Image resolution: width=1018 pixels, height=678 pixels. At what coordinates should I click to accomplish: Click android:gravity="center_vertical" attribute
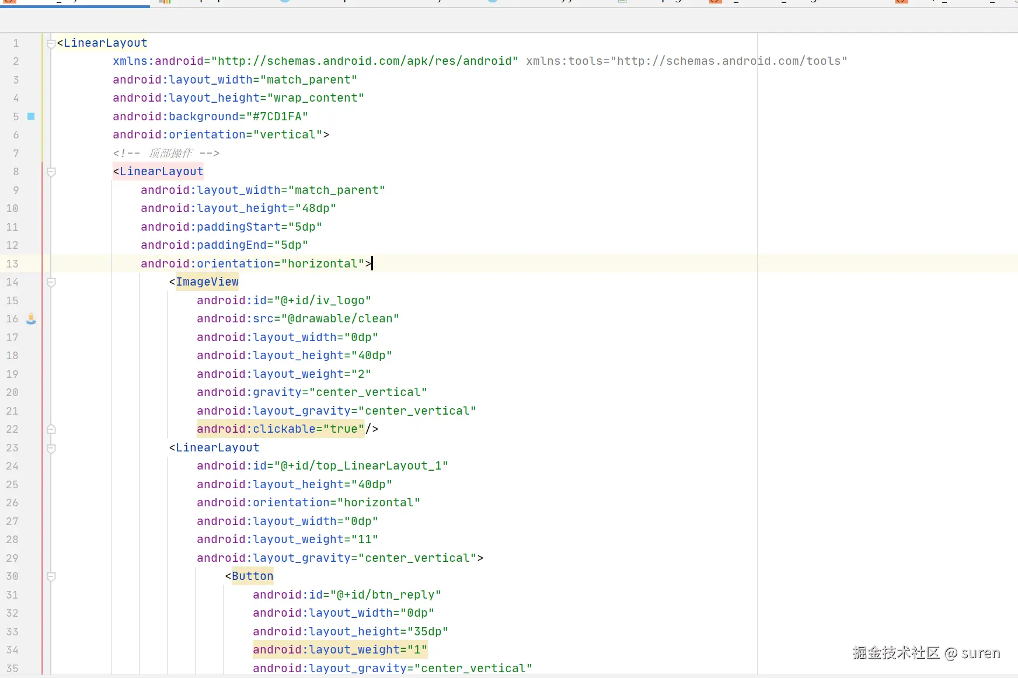[312, 392]
